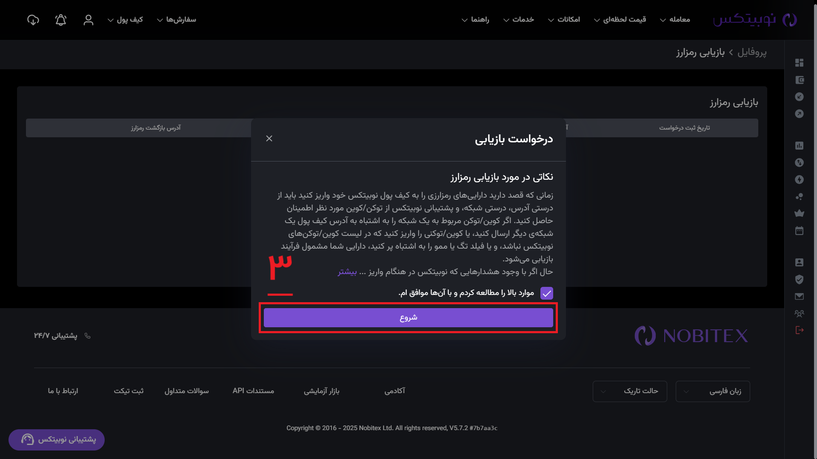Open notifications bell icon

pyautogui.click(x=61, y=20)
